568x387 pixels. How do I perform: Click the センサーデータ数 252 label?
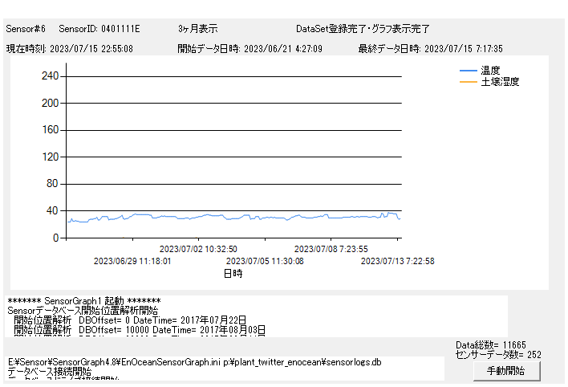coord(498,354)
